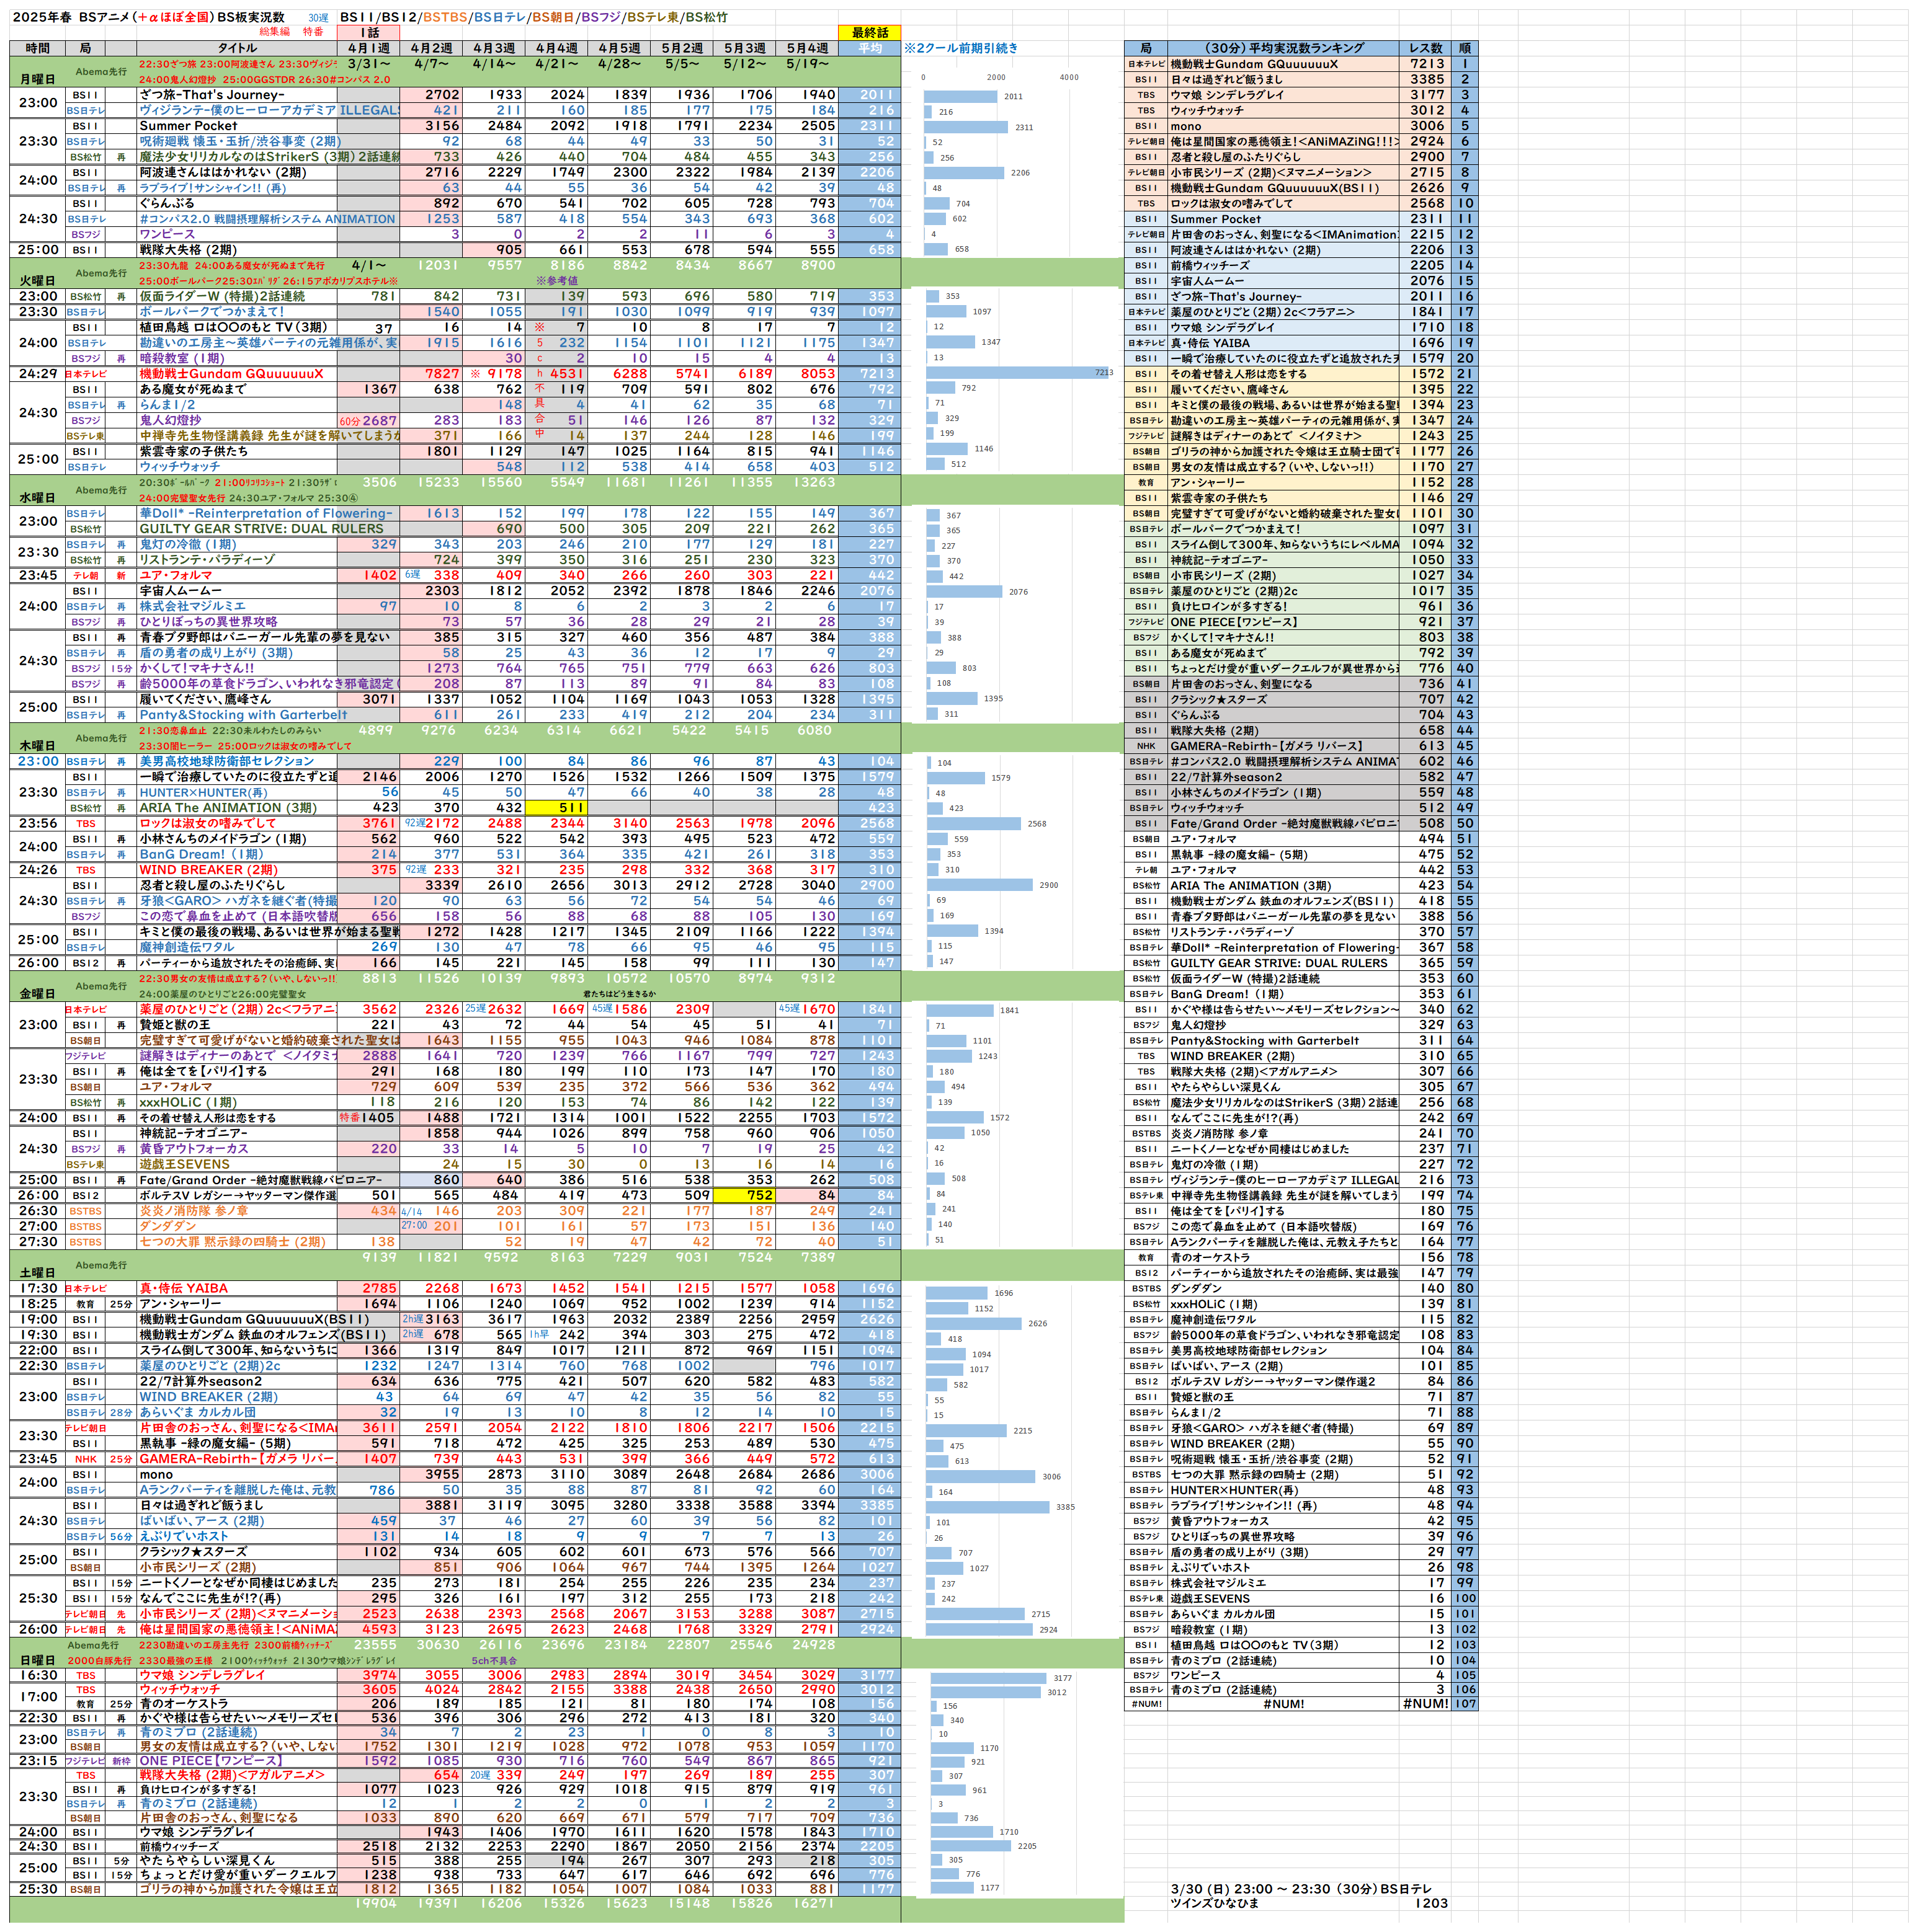Click the '時間' column header

click(37, 48)
